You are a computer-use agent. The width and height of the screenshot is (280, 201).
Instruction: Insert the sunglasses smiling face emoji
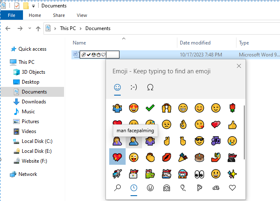pyautogui.click(x=200, y=141)
